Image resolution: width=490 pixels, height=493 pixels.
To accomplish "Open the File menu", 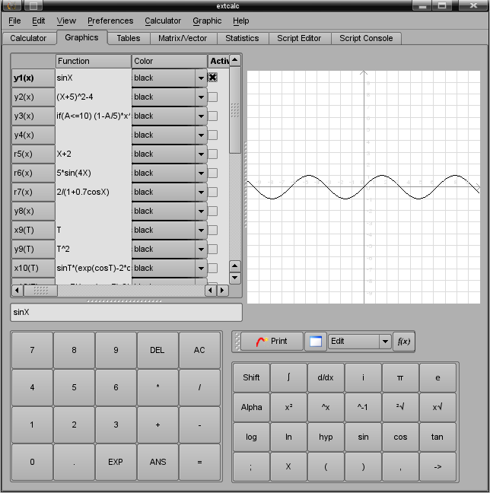I will [14, 21].
